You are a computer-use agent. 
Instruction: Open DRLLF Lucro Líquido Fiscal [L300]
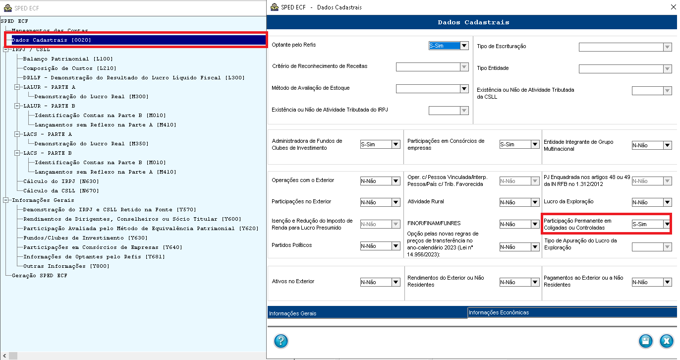pyautogui.click(x=134, y=77)
